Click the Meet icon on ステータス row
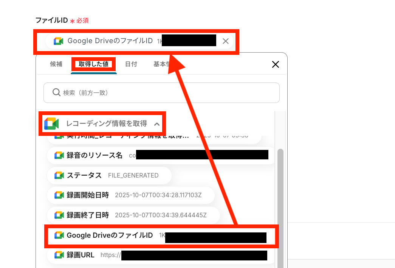The width and height of the screenshot is (395, 268). pos(59,175)
